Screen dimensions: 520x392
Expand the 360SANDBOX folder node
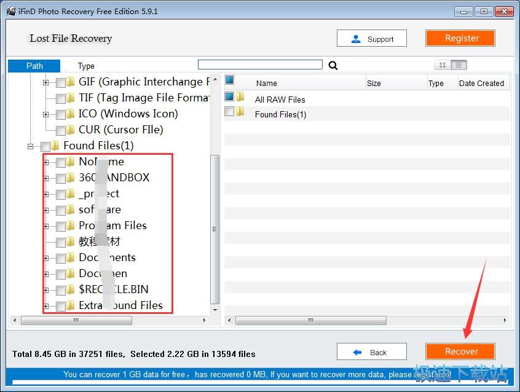46,178
